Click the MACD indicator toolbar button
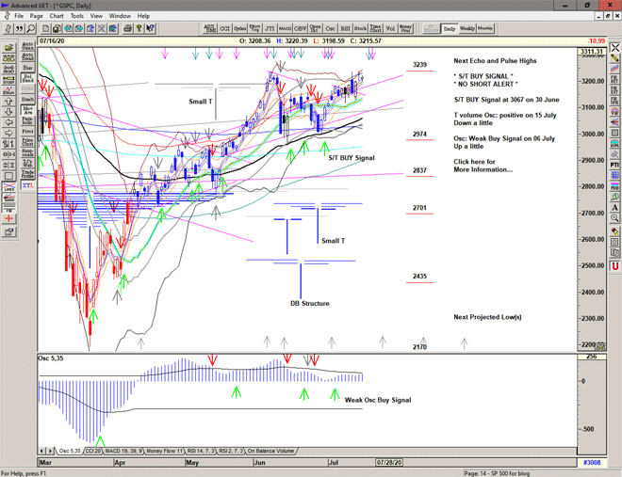The height and width of the screenshot is (477, 622). pyautogui.click(x=285, y=29)
